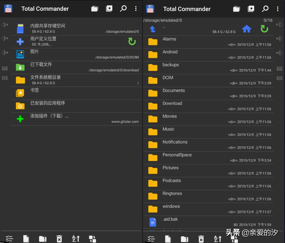Open overflow menu in right panel header

[x=277, y=9]
